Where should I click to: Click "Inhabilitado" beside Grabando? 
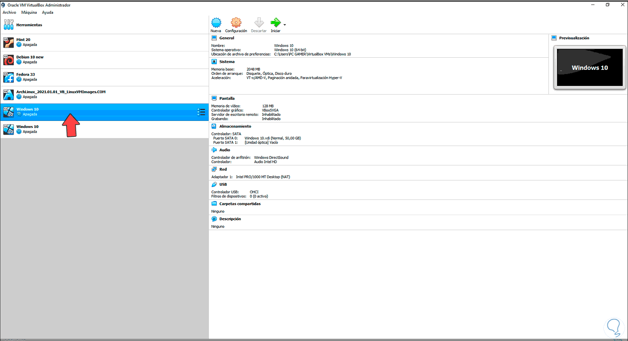coord(271,119)
